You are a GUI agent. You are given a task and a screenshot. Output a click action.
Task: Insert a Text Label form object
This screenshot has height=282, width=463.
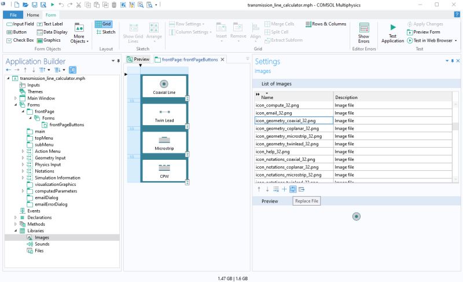tap(50, 24)
